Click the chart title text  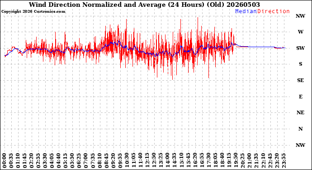point(144,5)
